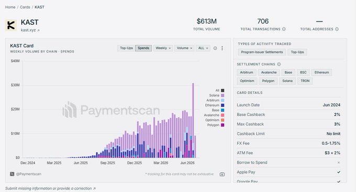Click the Apple Pay checkmark icon

pyautogui.click(x=339, y=172)
